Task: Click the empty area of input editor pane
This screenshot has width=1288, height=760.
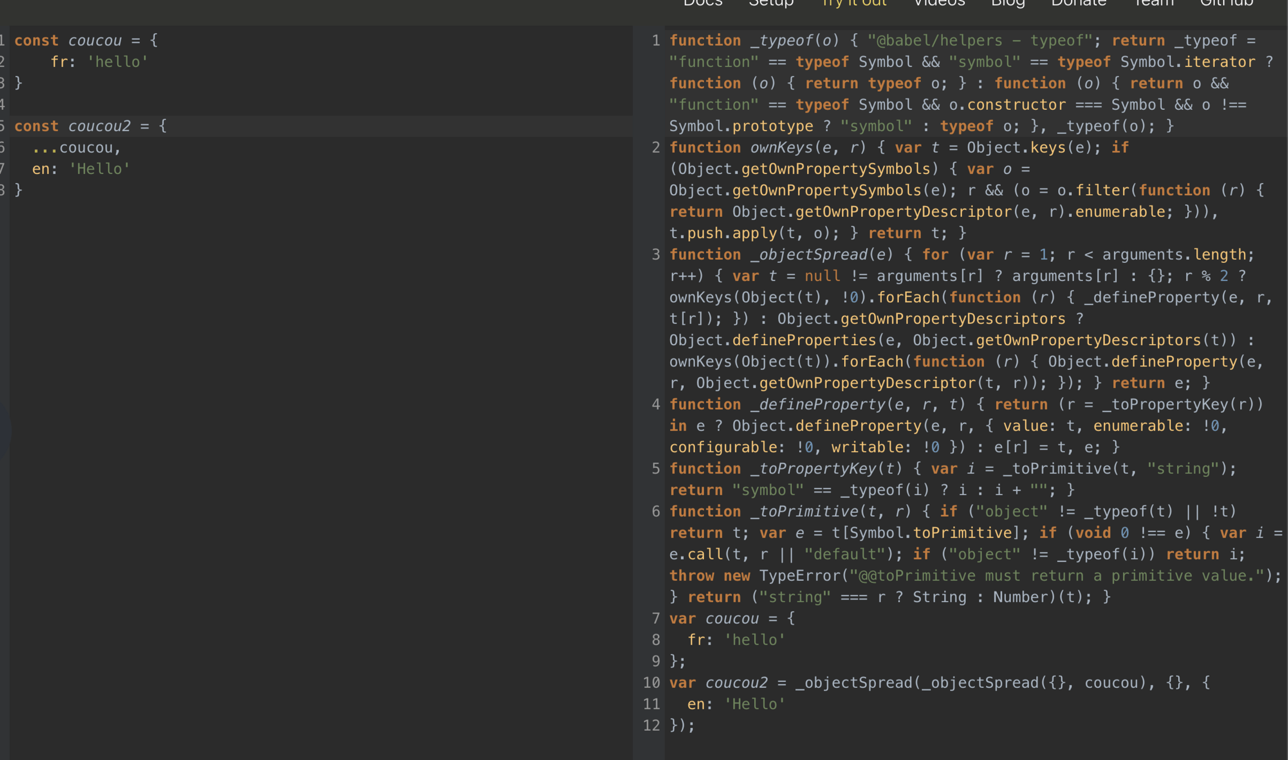Action: (x=321, y=450)
